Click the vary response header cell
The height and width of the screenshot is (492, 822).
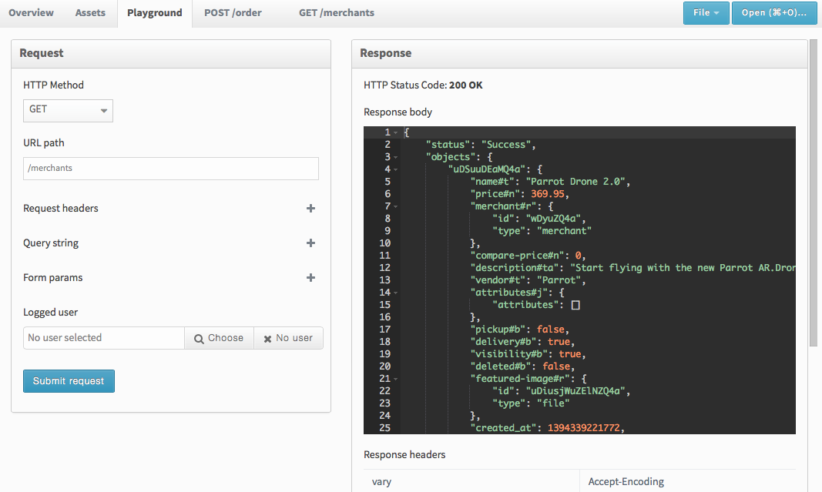click(471, 482)
